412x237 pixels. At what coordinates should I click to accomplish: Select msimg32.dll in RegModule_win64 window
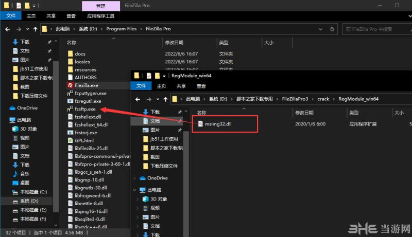click(x=218, y=124)
